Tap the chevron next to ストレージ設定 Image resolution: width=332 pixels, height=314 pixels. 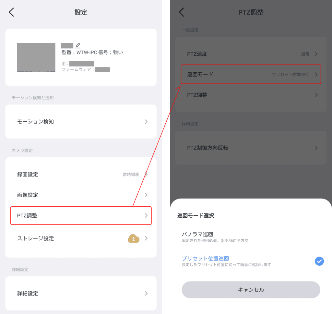pyautogui.click(x=146, y=238)
